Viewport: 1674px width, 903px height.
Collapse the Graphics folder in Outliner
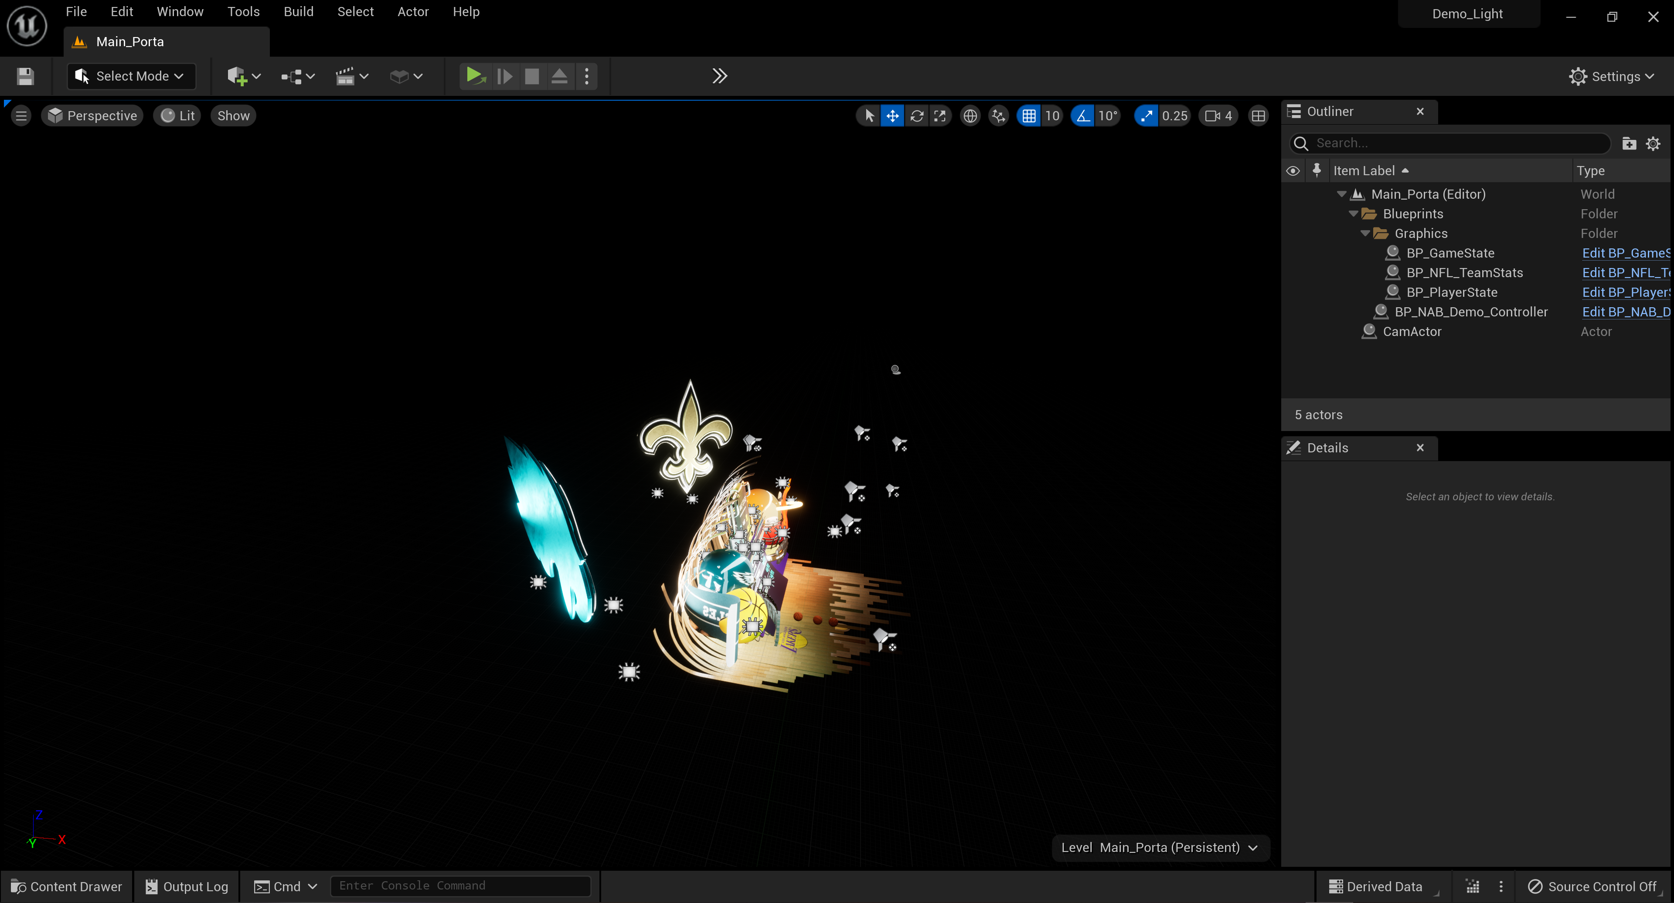pyautogui.click(x=1364, y=233)
